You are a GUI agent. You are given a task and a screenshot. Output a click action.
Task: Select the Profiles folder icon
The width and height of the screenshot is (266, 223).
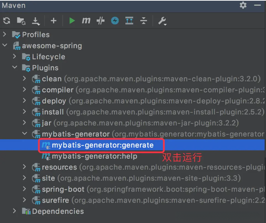tap(16, 35)
